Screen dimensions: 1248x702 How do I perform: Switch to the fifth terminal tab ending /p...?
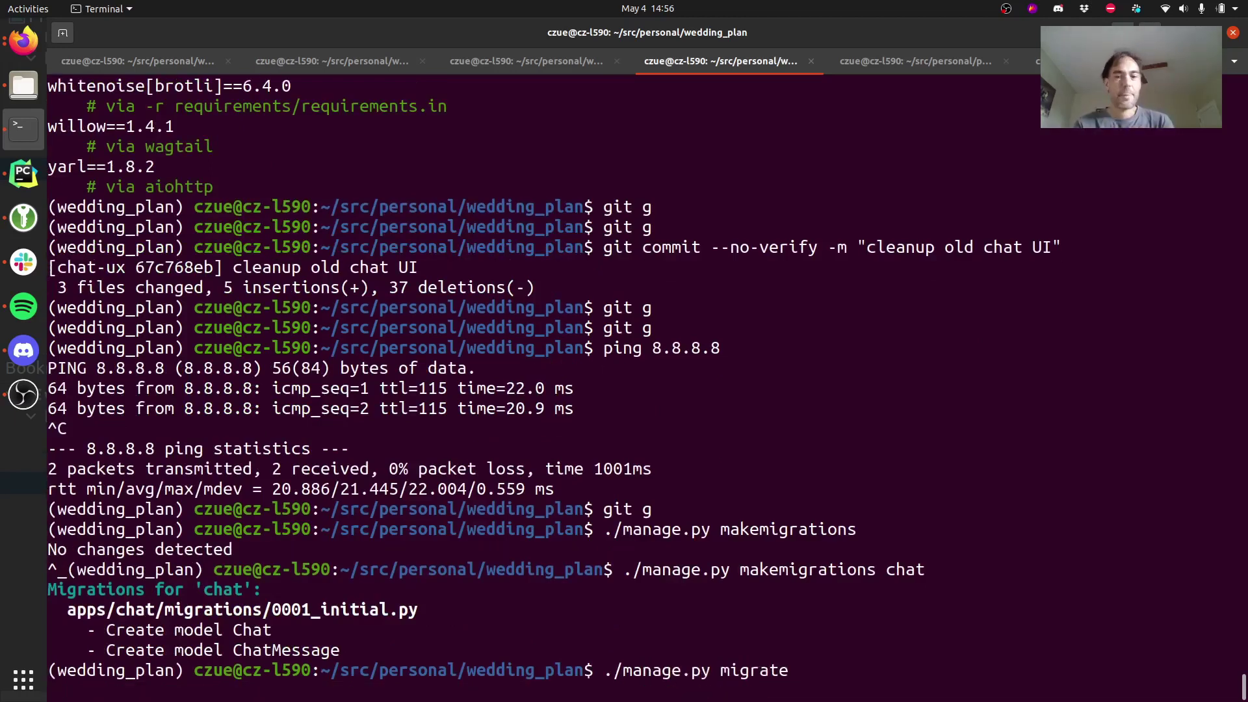click(915, 61)
